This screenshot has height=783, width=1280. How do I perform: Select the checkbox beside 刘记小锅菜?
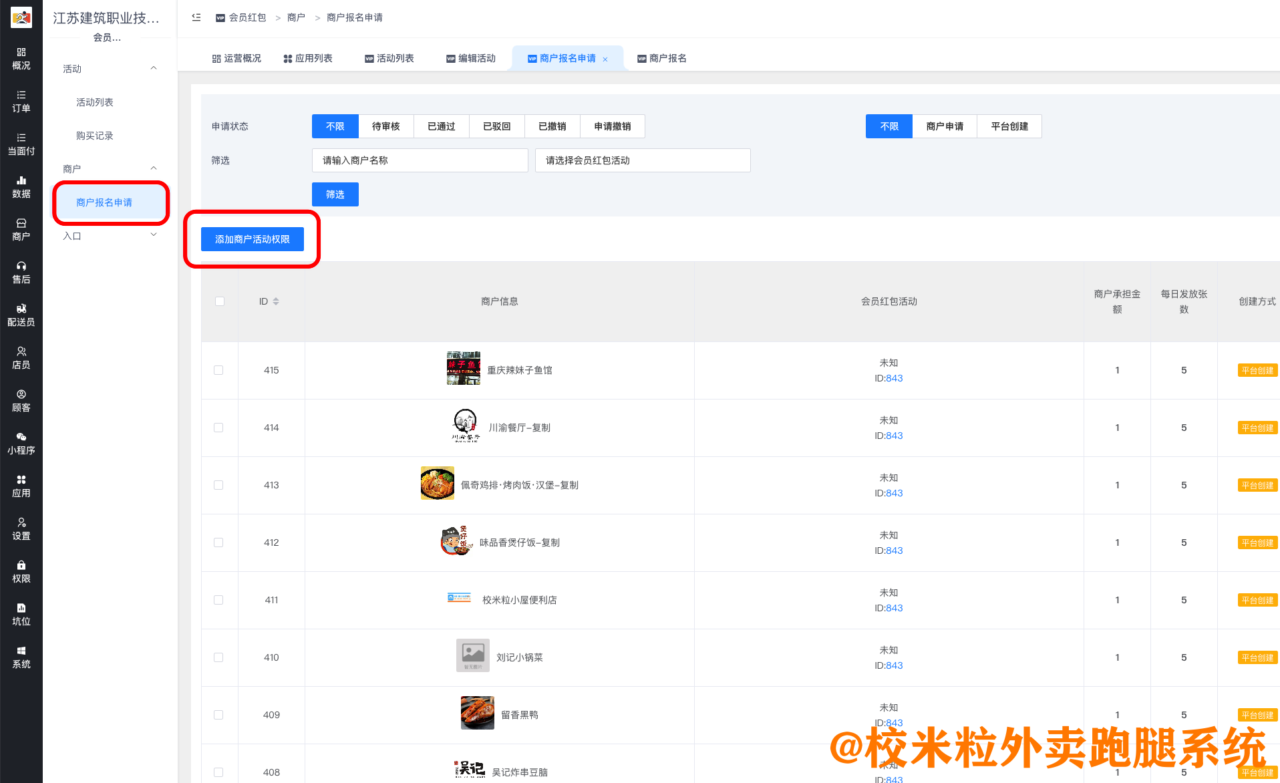tap(218, 657)
